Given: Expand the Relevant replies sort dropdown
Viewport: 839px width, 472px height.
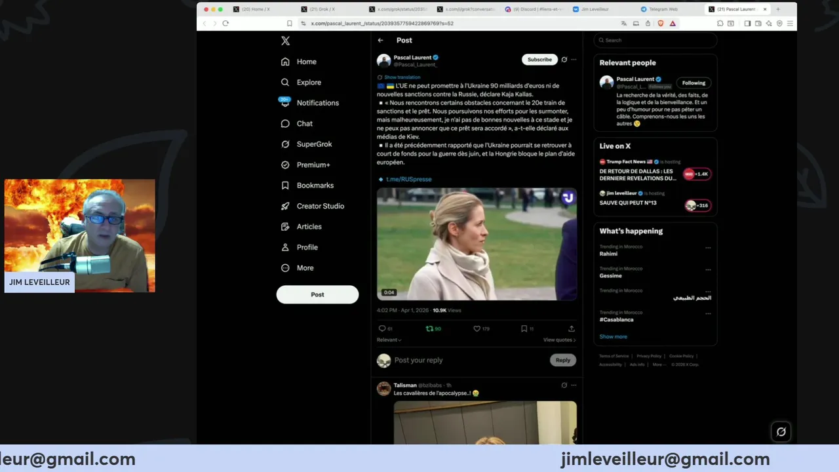Looking at the screenshot, I should coord(389,340).
